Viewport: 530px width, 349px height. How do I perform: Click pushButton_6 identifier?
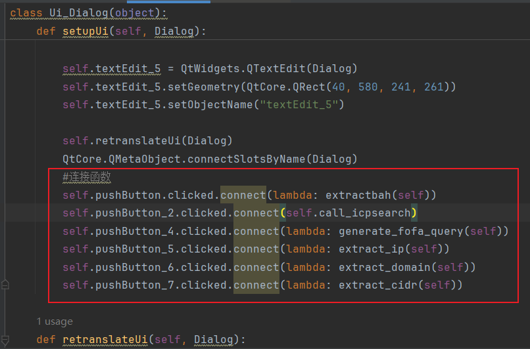click(135, 268)
